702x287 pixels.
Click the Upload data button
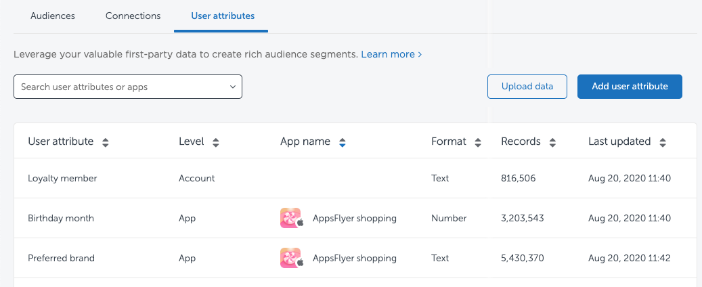pyautogui.click(x=527, y=87)
